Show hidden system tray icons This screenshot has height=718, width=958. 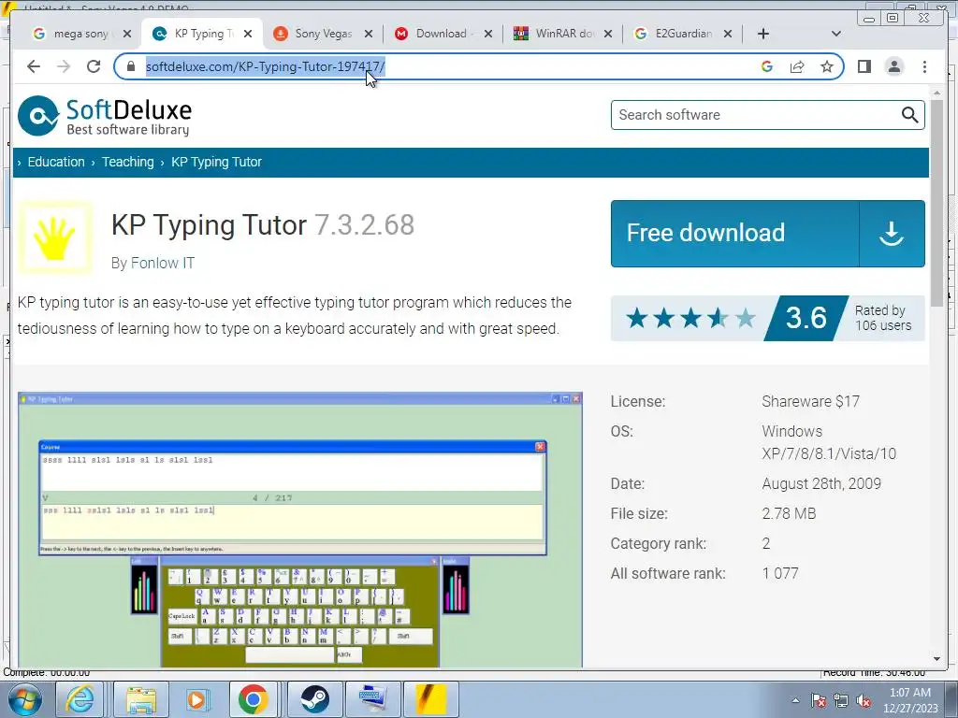795,701
